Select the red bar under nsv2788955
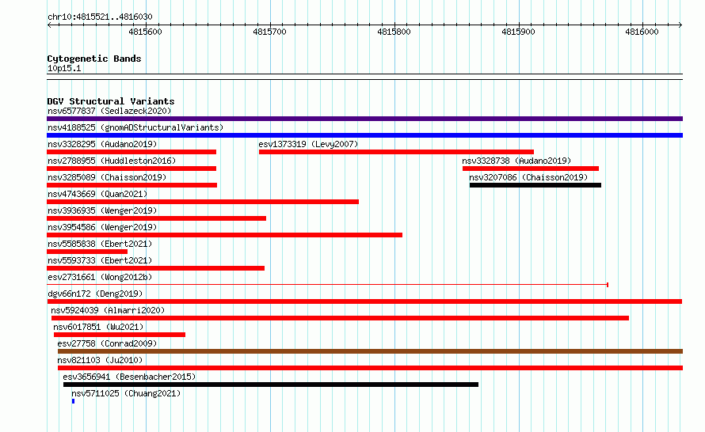The image size is (705, 432). click(x=131, y=169)
